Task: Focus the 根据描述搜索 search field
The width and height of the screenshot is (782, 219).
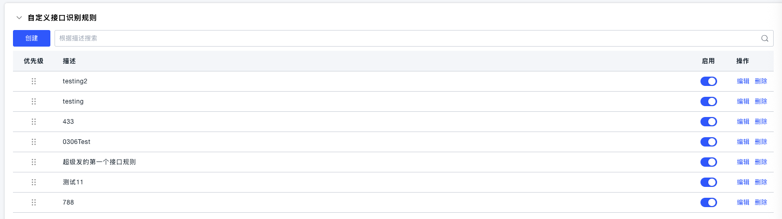Action: pyautogui.click(x=405, y=38)
